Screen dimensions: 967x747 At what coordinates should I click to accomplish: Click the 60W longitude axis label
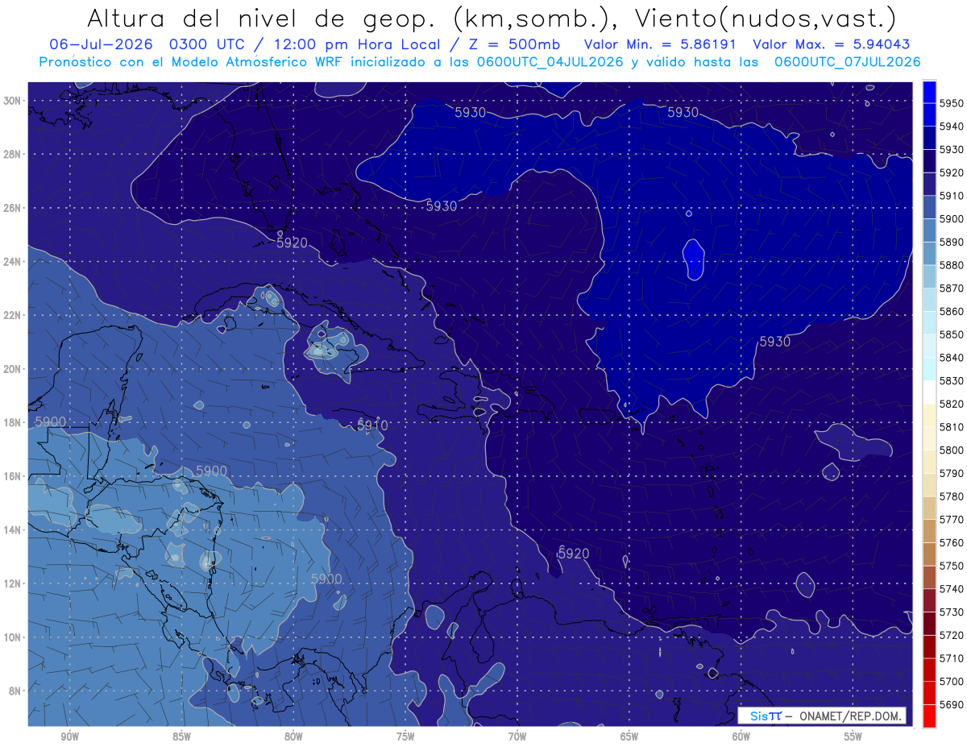coord(741,737)
